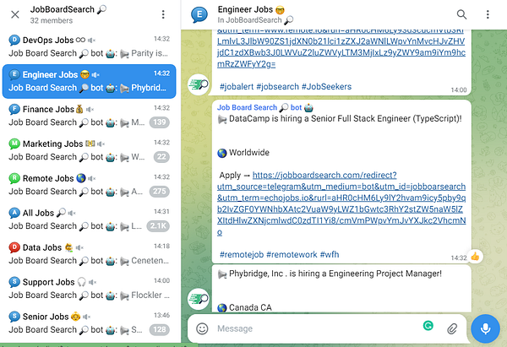Start voice message with microphone button
The width and height of the screenshot is (507, 347).
pyautogui.click(x=485, y=328)
